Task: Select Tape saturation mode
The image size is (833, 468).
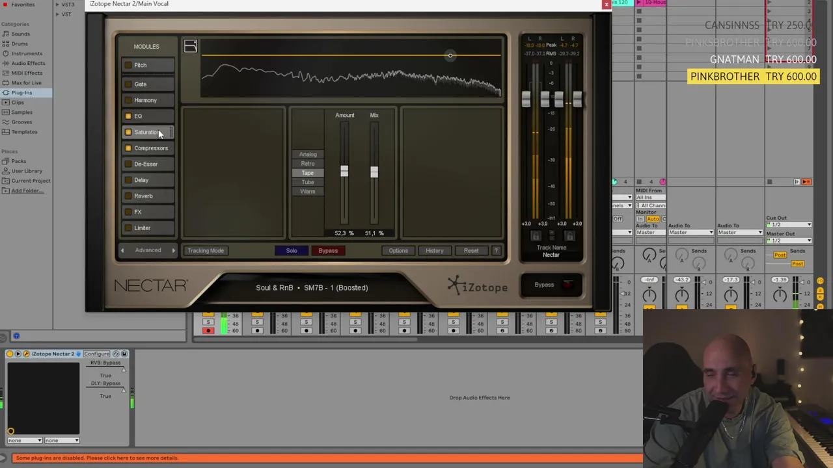Action: (x=308, y=173)
